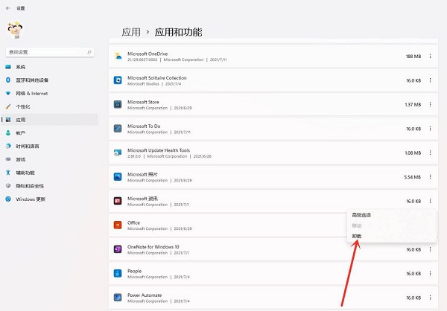Click the Microsoft Solitaire Collection name

coord(156,77)
